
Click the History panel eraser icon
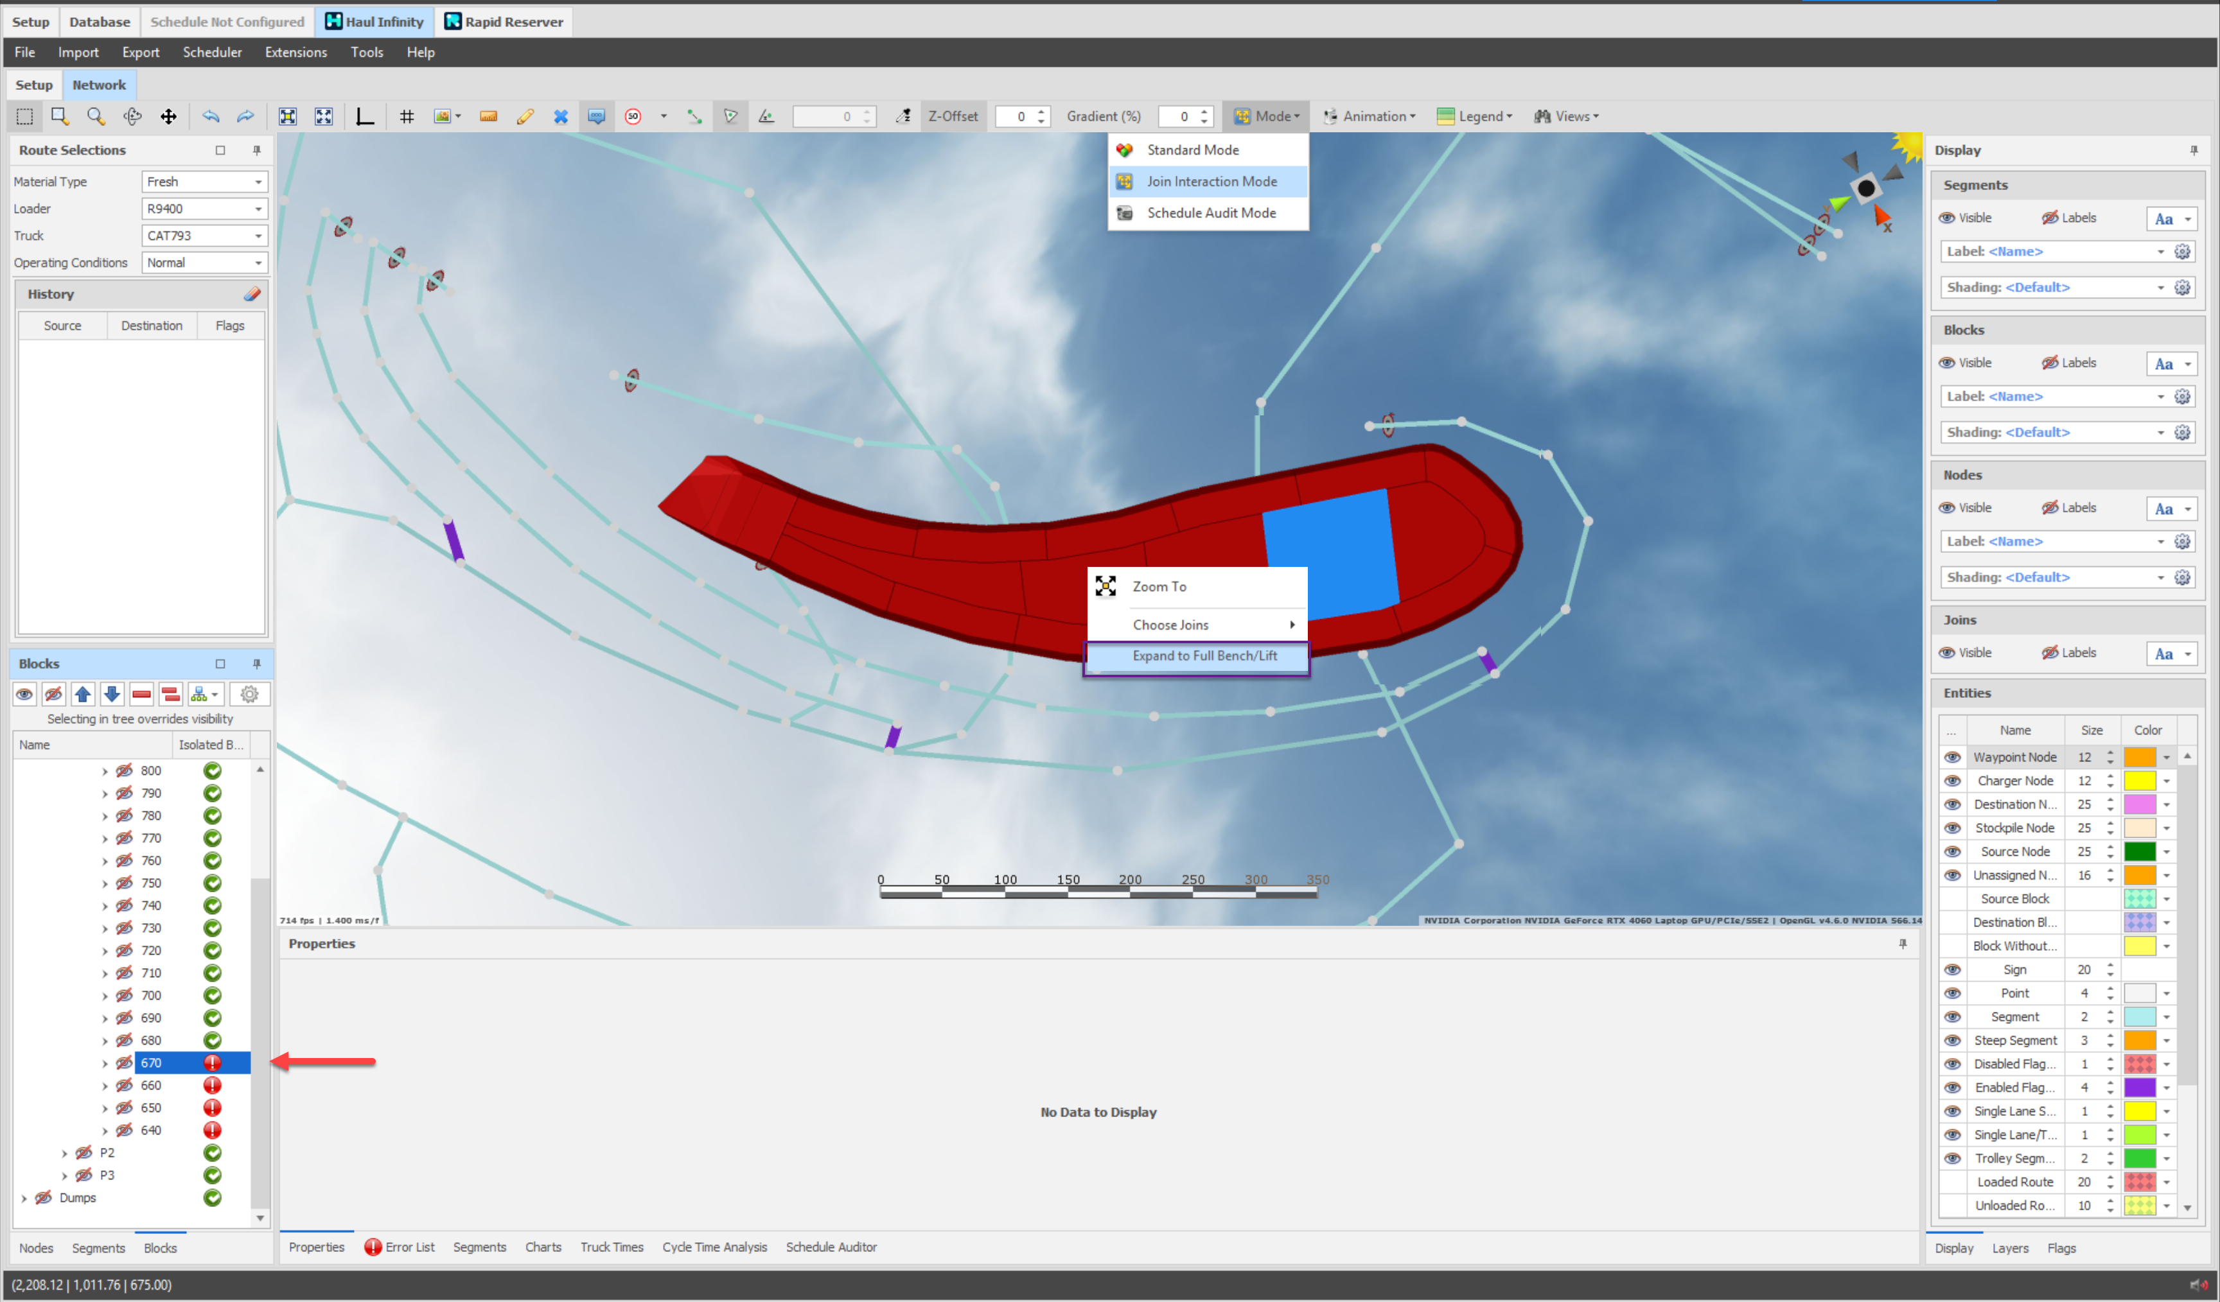coord(253,294)
